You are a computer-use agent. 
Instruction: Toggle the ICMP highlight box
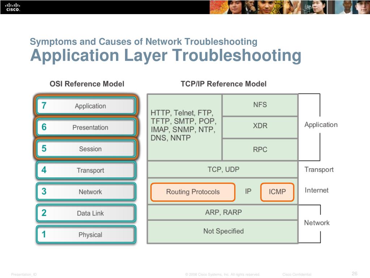click(x=277, y=192)
